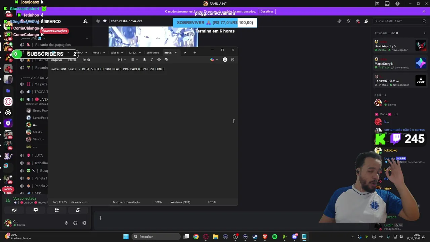Open the message attachment plus button
The width and height of the screenshot is (430, 242).
[100, 218]
